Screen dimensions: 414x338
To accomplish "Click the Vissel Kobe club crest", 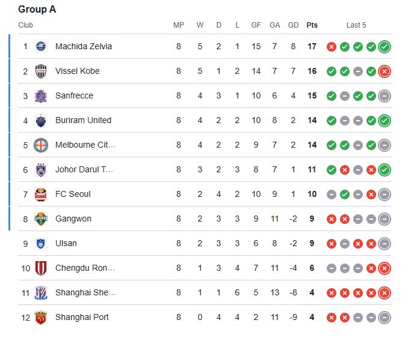I will (41, 71).
